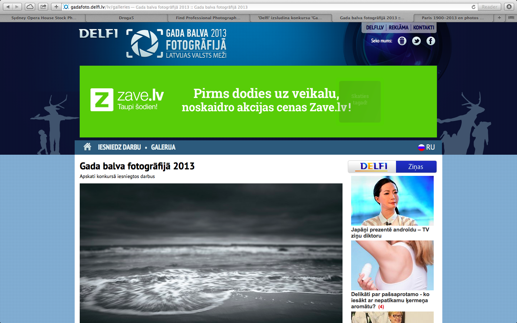Read Delikāti par pašsaprotamo article link
The height and width of the screenshot is (323, 517).
[390, 300]
